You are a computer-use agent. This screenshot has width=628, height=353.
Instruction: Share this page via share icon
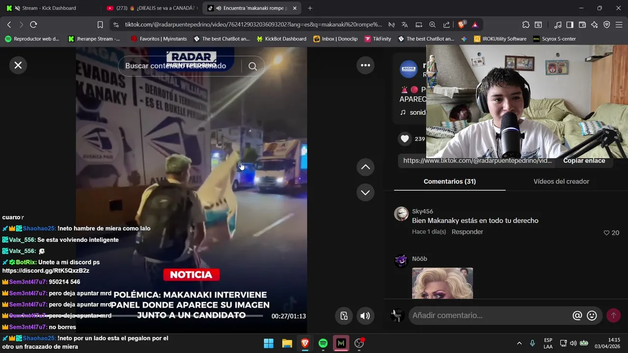point(446,25)
